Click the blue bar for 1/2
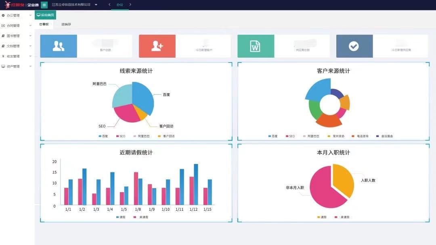 (84, 187)
